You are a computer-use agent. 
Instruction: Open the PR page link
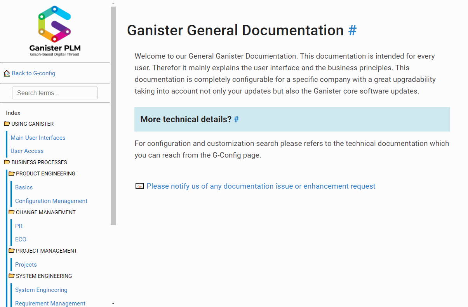coord(19,226)
